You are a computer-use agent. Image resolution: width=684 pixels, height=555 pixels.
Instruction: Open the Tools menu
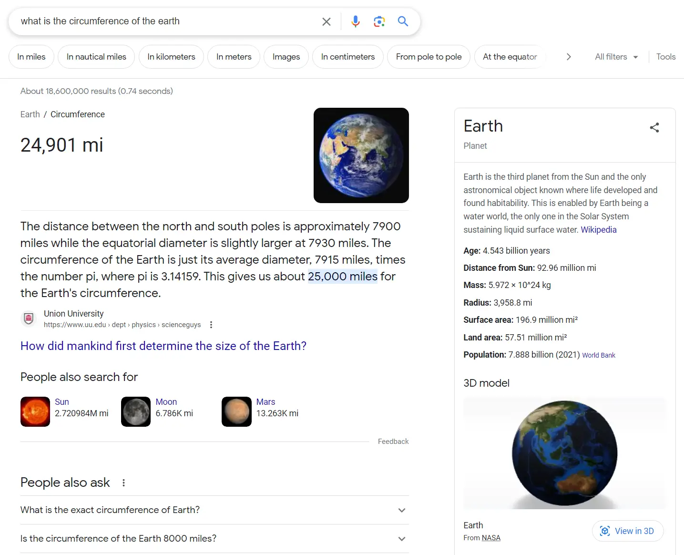pos(666,57)
